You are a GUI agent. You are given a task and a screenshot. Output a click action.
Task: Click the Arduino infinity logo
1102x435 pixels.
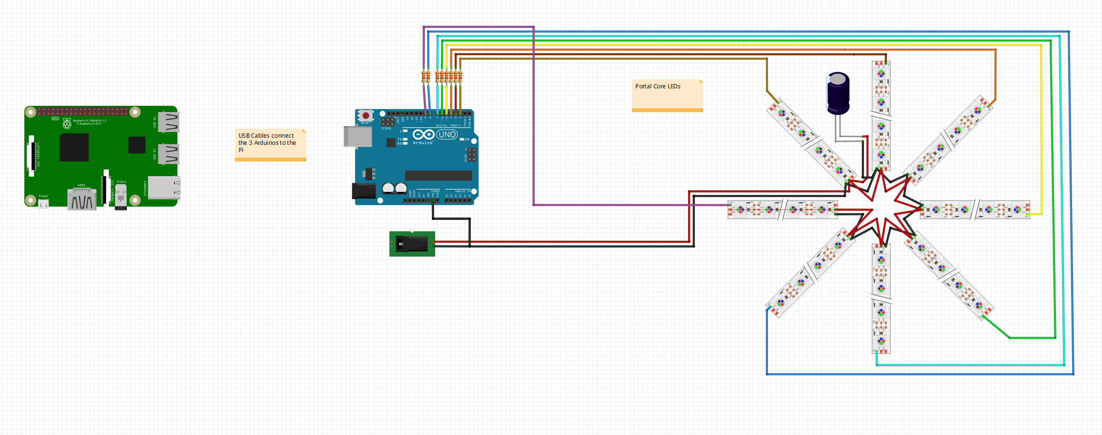[423, 134]
